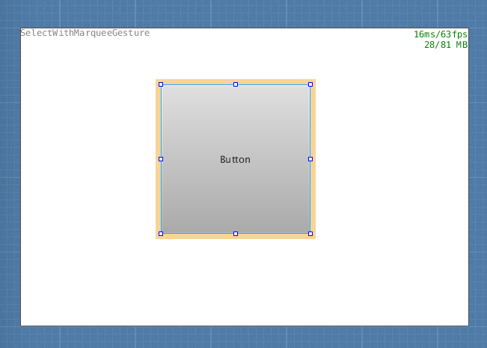Click the top-right resize handle
This screenshot has width=487, height=348.
tap(310, 84)
